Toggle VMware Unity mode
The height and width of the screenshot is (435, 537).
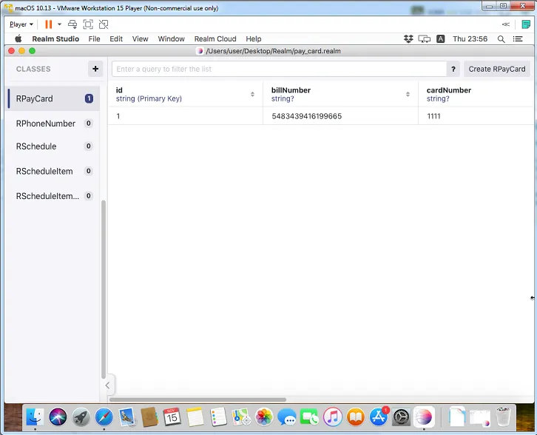(104, 24)
